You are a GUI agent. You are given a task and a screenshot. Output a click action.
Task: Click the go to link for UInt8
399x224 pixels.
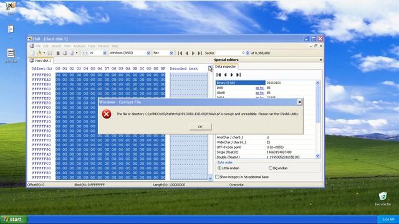pos(260,93)
